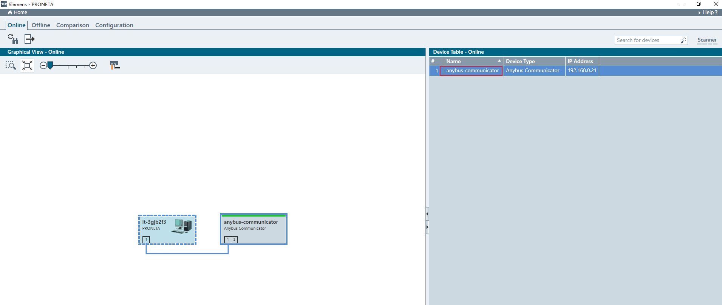Click the Siemens PRONETA app icon

(4, 4)
